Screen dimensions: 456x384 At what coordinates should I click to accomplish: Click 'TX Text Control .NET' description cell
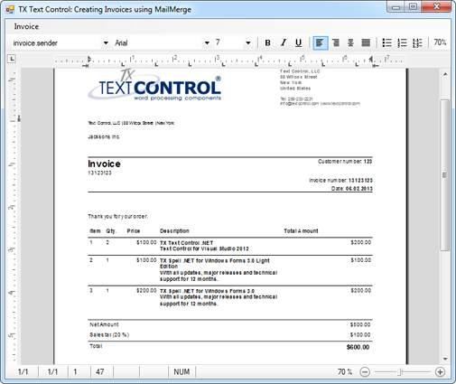tap(187, 243)
